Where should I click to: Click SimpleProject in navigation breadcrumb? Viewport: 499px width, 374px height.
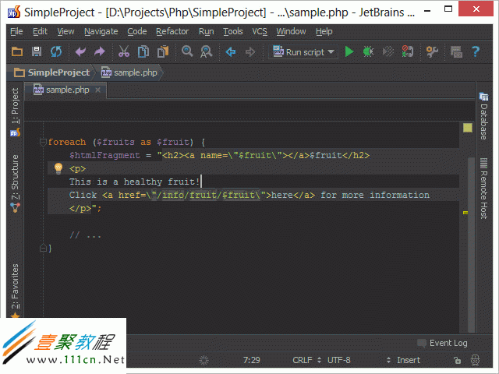point(52,72)
